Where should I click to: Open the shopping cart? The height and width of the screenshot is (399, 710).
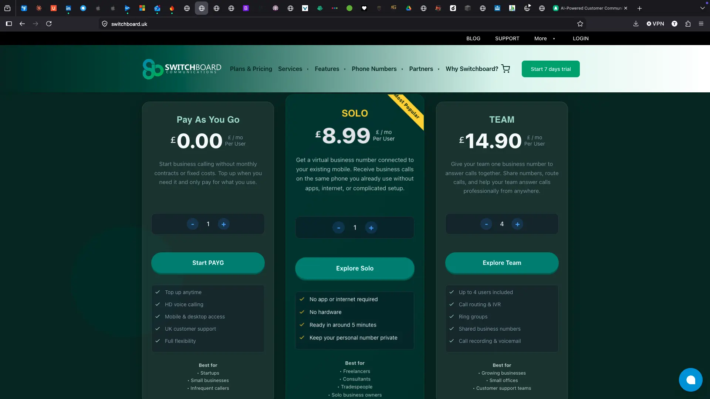(506, 69)
